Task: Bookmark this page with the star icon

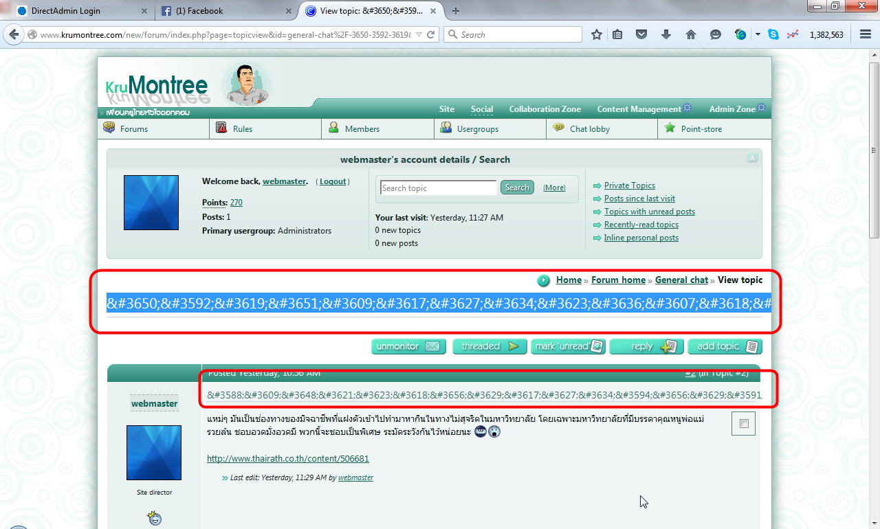Action: coord(597,34)
